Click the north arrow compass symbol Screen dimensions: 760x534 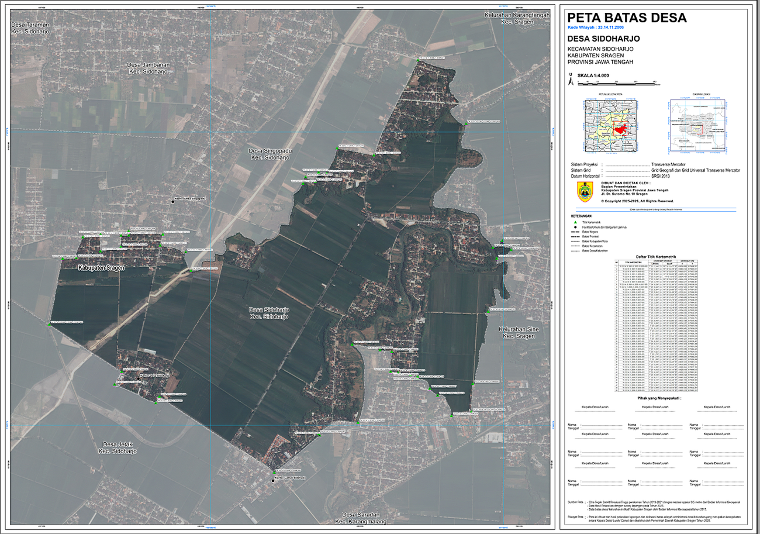571,79
